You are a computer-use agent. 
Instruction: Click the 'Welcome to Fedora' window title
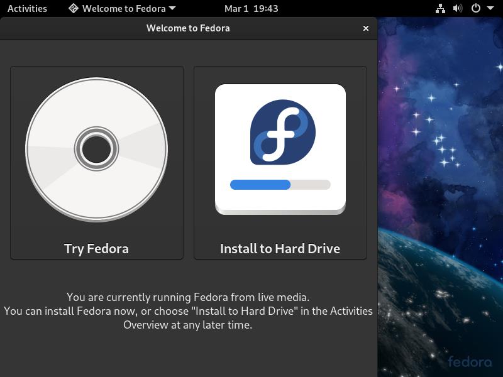point(188,28)
